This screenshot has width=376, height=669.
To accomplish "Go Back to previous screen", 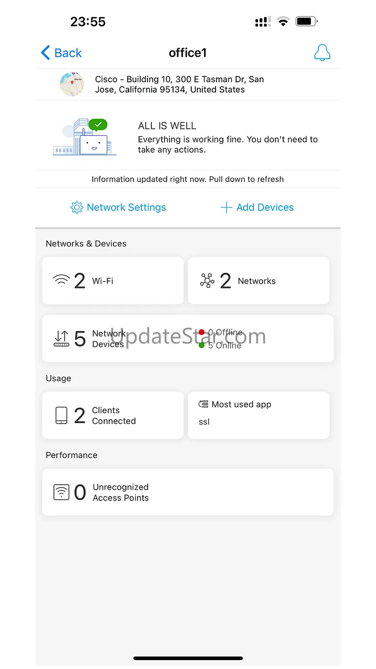I will [68, 53].
